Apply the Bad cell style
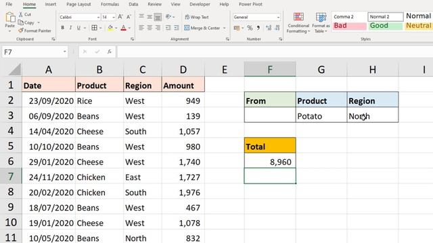This screenshot has height=243, width=433. point(349,26)
